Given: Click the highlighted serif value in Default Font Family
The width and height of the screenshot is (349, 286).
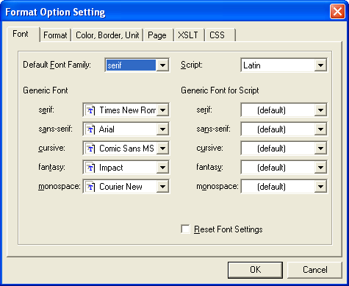Looking at the screenshot, I should pos(131,65).
